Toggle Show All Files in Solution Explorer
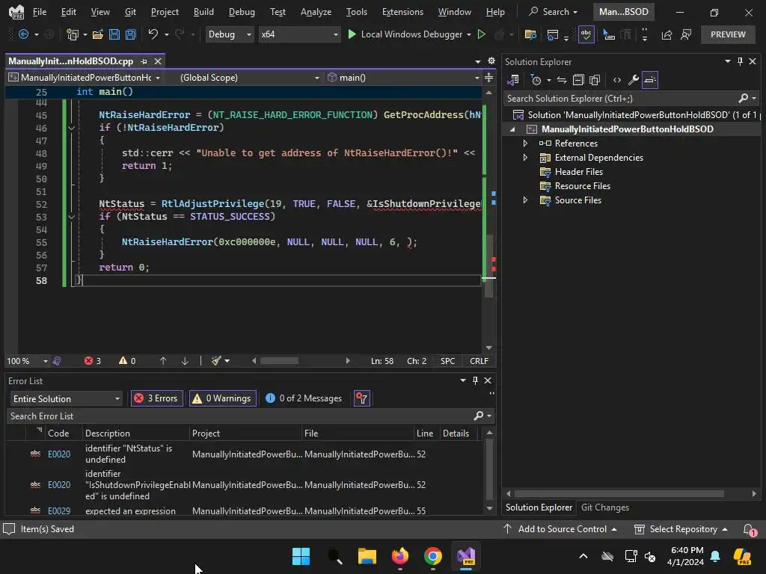 (x=595, y=80)
